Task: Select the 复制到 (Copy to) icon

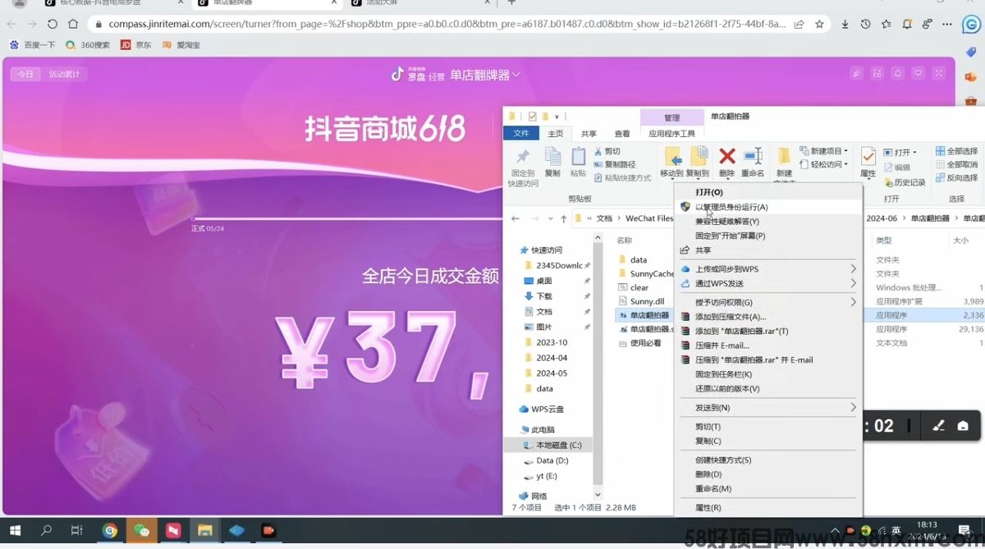Action: coord(700,158)
